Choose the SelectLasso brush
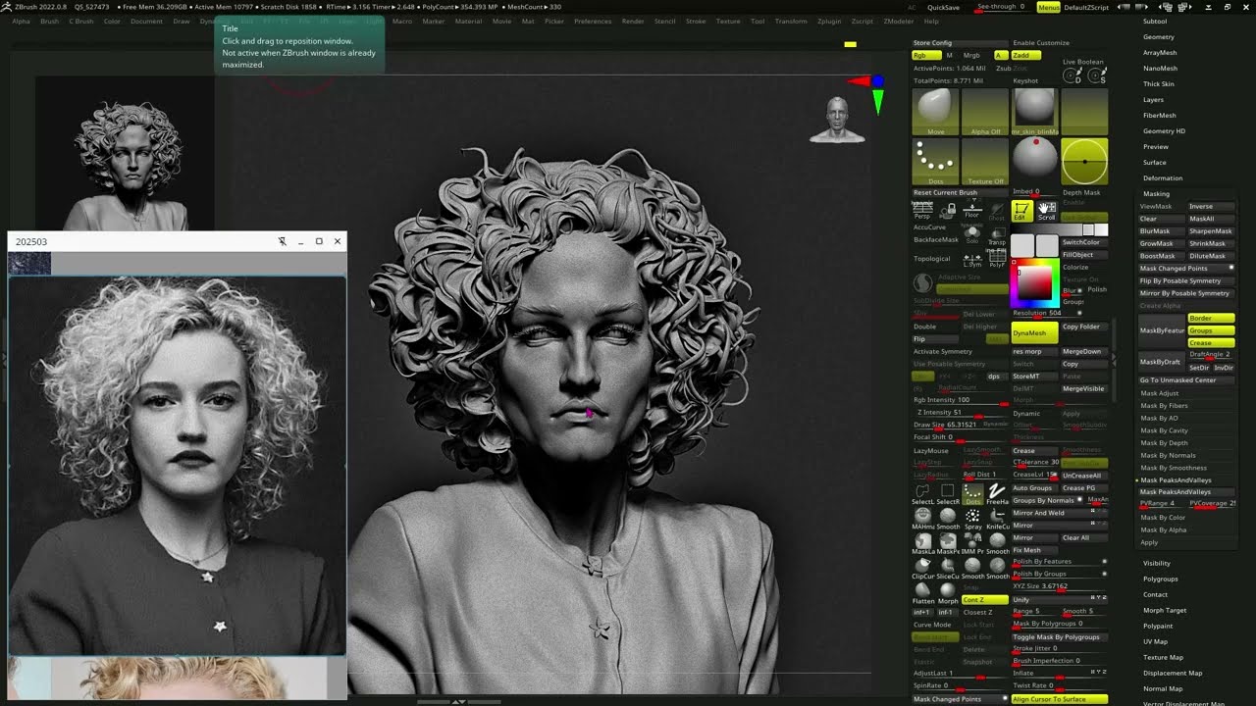Screen dimensions: 1256x706 922,494
